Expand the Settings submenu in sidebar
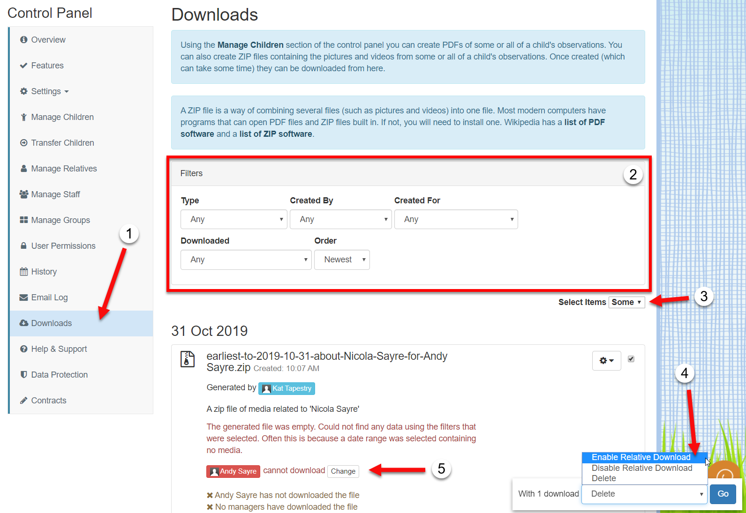 point(49,91)
